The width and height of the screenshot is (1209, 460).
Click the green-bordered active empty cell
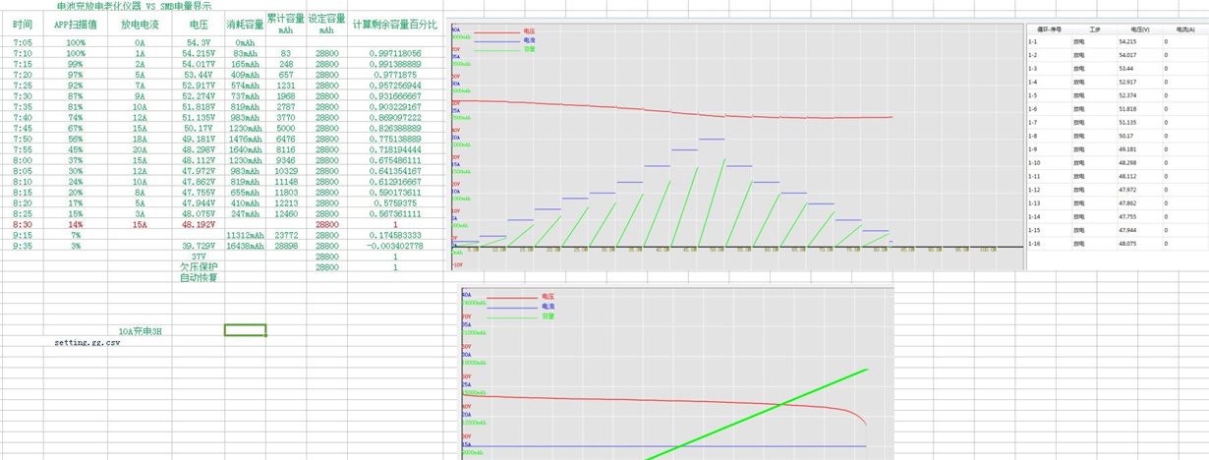tap(245, 330)
